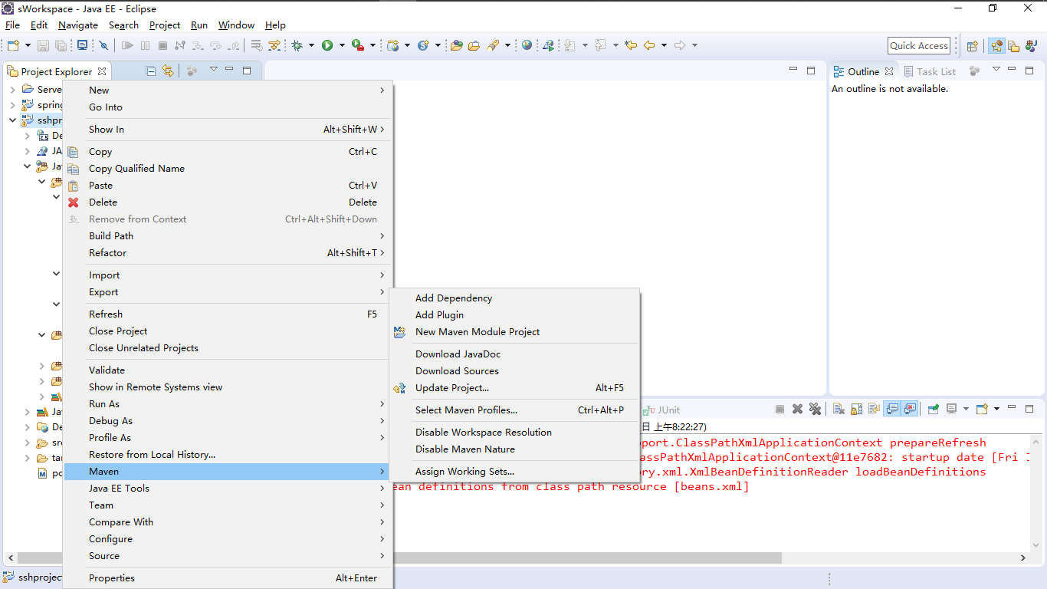Switch to the Java EE perspective icon
The image size is (1047, 589).
[x=996, y=46]
